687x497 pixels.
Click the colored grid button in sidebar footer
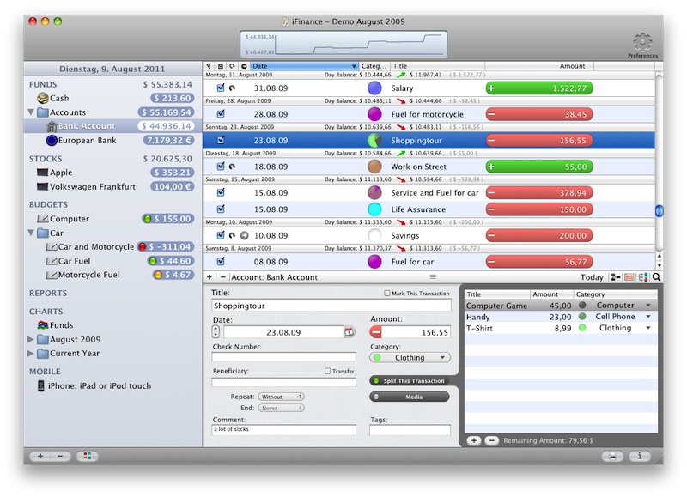pos(88,457)
